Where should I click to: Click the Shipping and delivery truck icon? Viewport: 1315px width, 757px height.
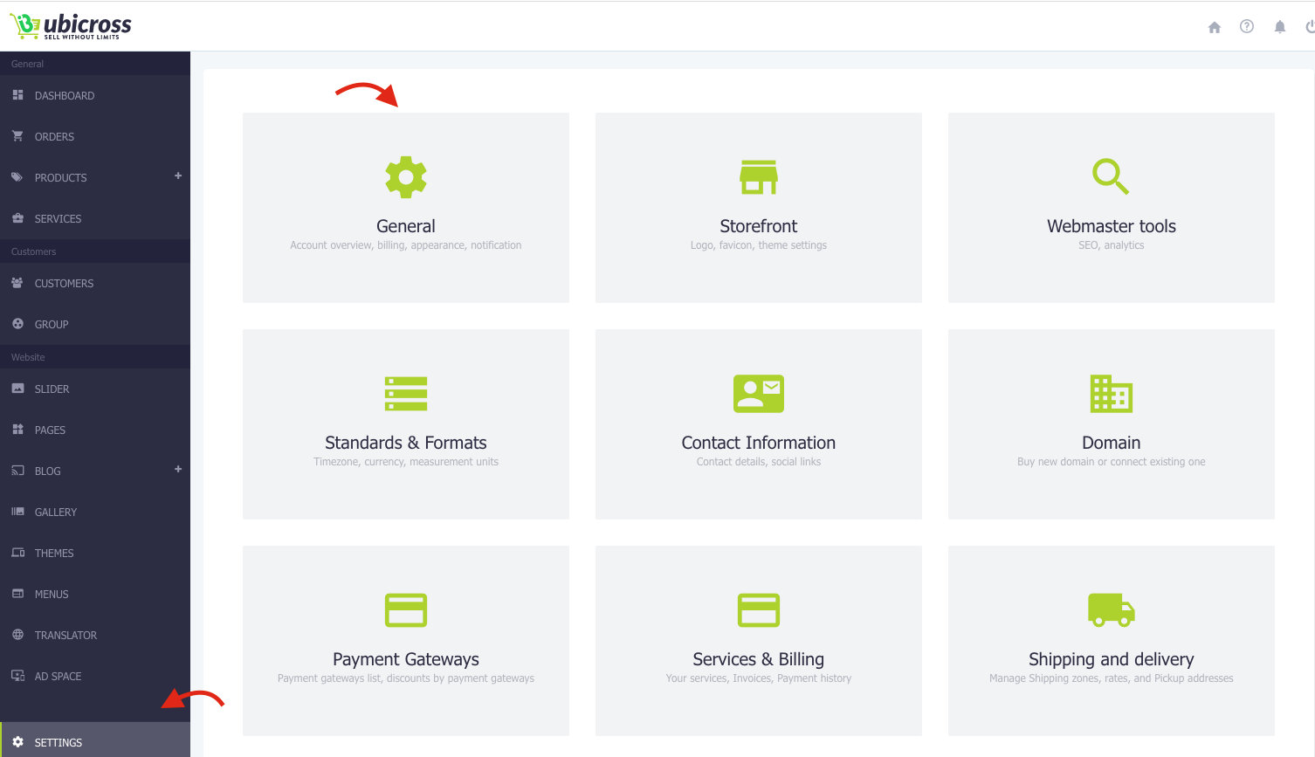click(x=1112, y=609)
